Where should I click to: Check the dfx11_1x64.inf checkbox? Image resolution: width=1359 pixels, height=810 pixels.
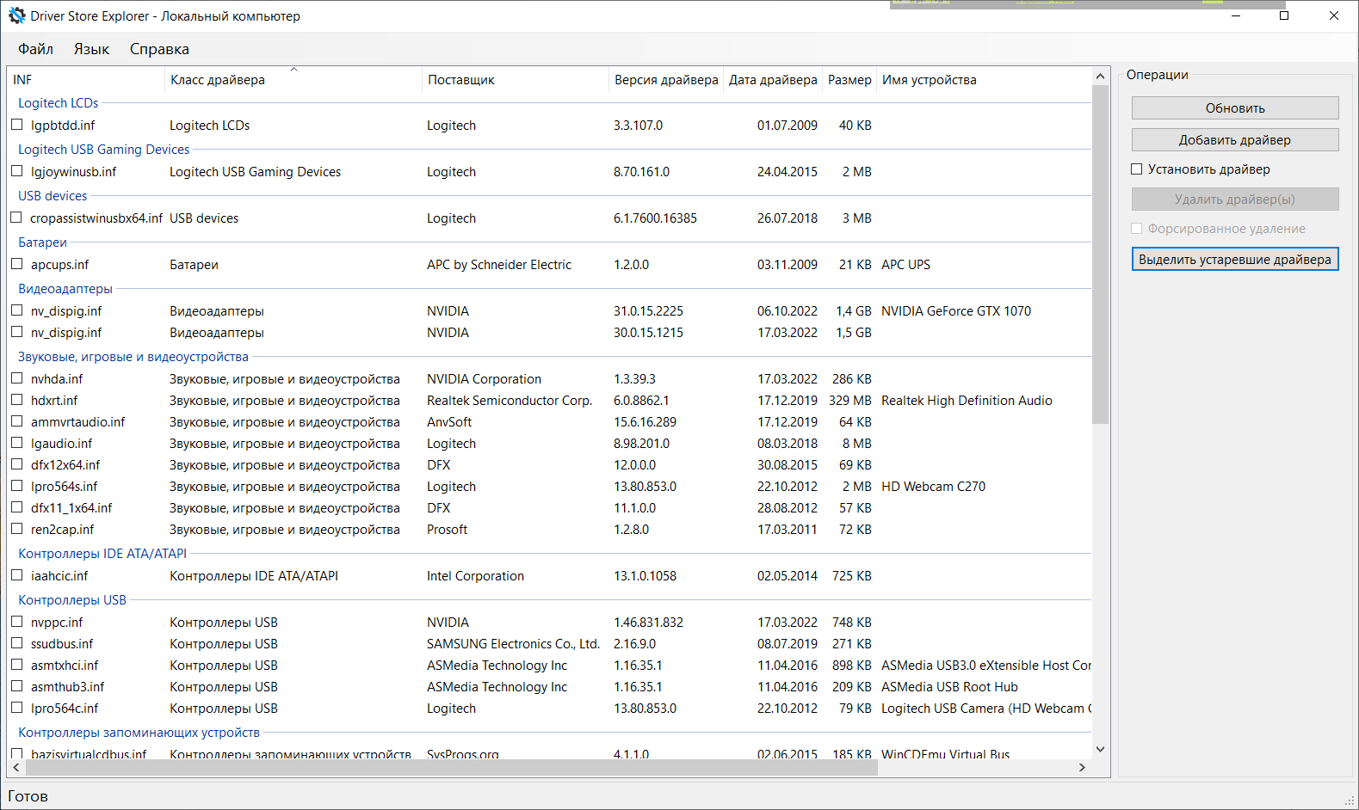coord(17,507)
